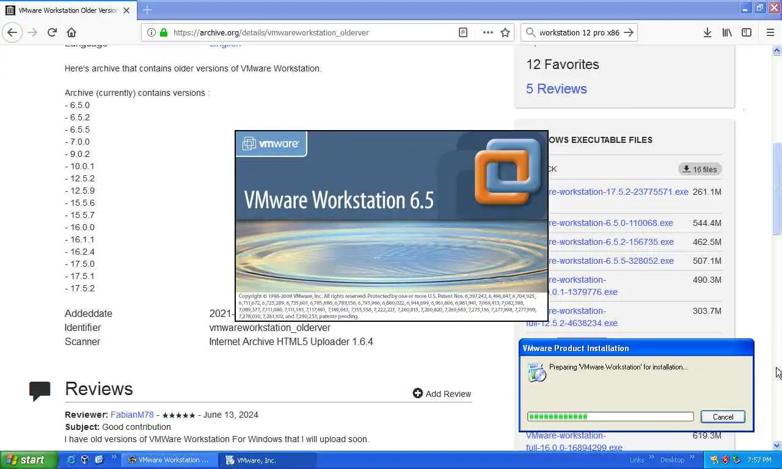Click the third quick launch icon
Image resolution: width=782 pixels, height=469 pixels.
coord(98,460)
